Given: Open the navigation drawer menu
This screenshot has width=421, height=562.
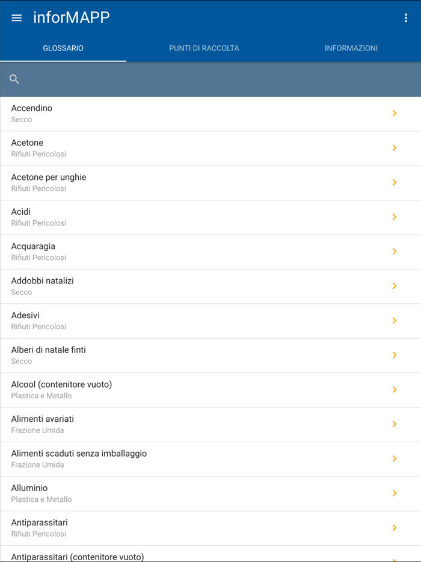Looking at the screenshot, I should 16,17.
